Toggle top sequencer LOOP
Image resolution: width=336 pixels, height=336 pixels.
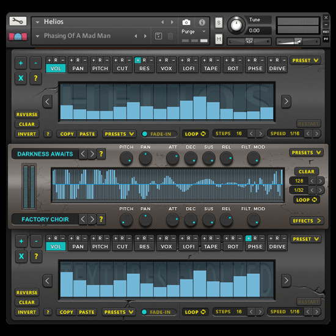(x=195, y=134)
